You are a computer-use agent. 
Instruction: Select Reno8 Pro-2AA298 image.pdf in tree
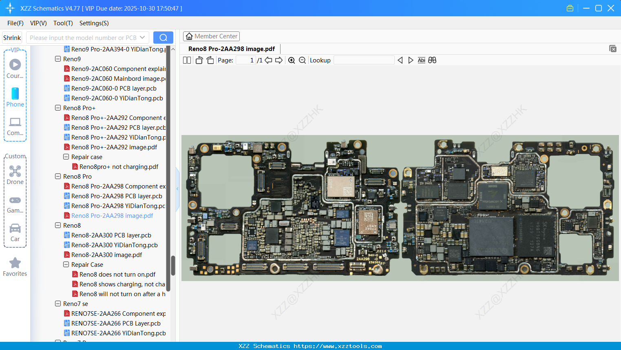[108, 215]
